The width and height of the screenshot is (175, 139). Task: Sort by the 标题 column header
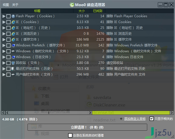coord(37,11)
